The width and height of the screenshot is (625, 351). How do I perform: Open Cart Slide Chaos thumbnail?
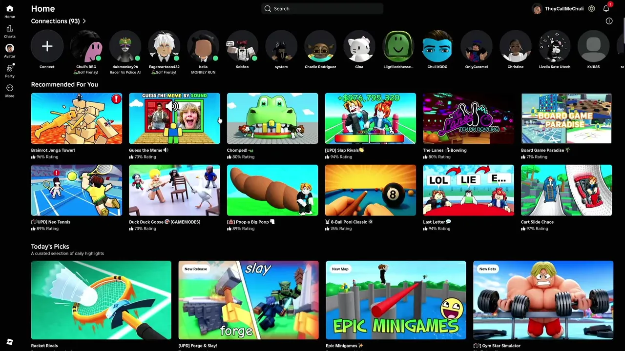point(566,190)
